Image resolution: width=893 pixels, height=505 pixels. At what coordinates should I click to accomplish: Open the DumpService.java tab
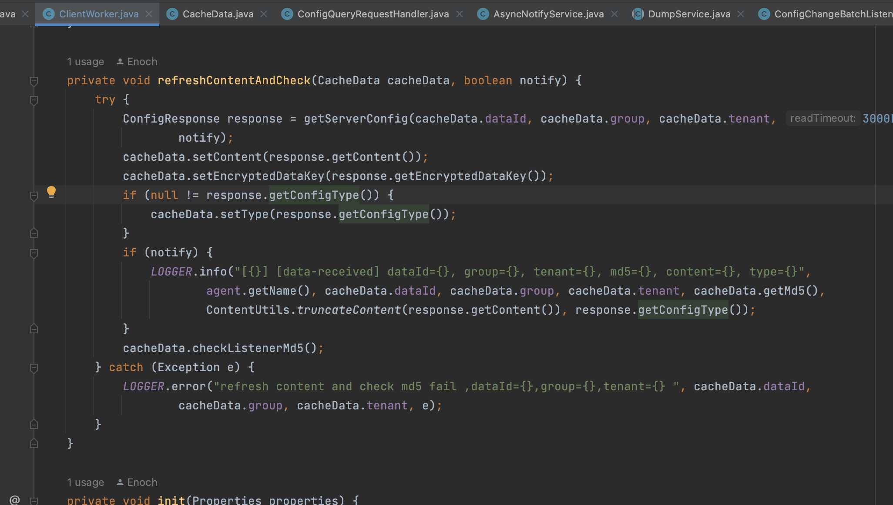point(689,14)
